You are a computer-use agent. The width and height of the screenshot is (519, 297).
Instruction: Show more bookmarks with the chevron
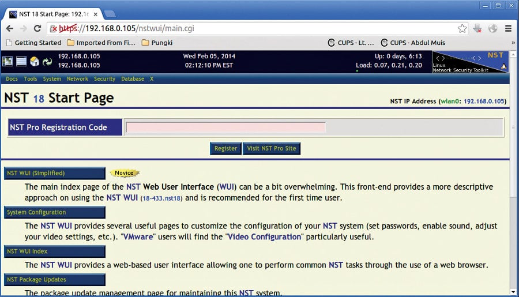pyautogui.click(x=513, y=43)
